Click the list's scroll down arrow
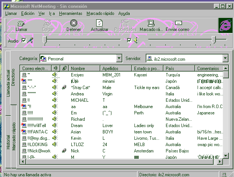This screenshot has width=234, height=177. pyautogui.click(x=226, y=156)
